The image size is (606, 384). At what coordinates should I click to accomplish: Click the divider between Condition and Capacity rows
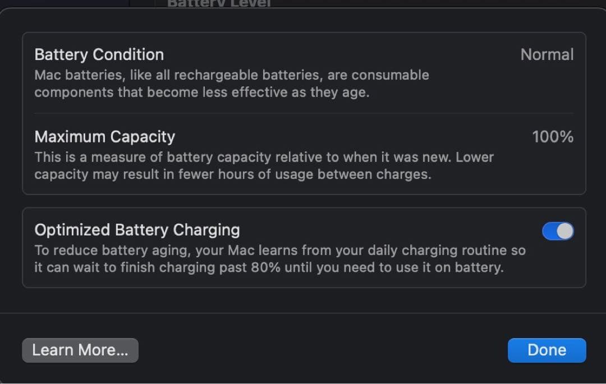(304, 113)
